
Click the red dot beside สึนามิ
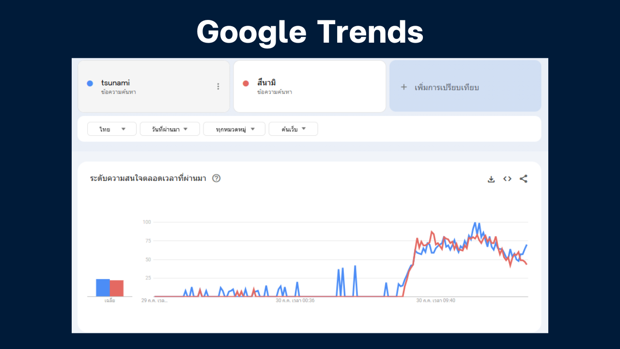246,83
